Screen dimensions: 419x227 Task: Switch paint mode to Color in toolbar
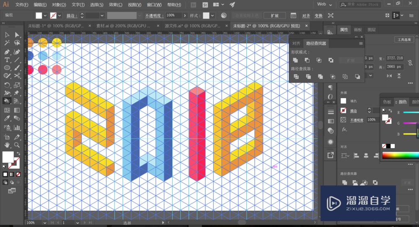coord(5,175)
